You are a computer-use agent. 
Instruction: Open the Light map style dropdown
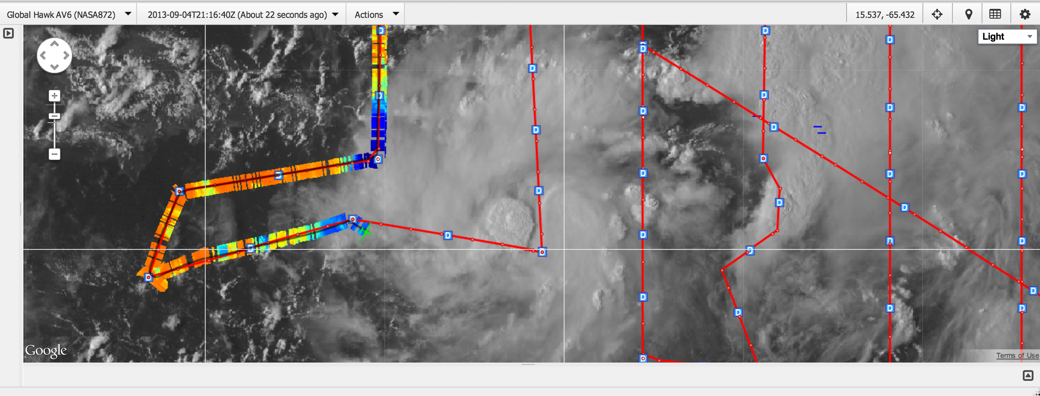pos(1007,37)
